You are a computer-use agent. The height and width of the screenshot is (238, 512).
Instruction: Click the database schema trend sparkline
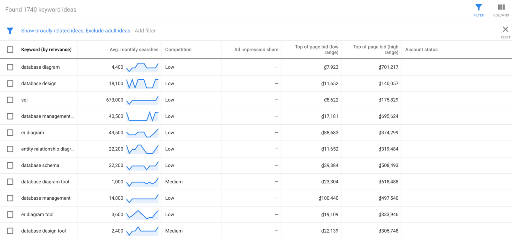pyautogui.click(x=142, y=165)
